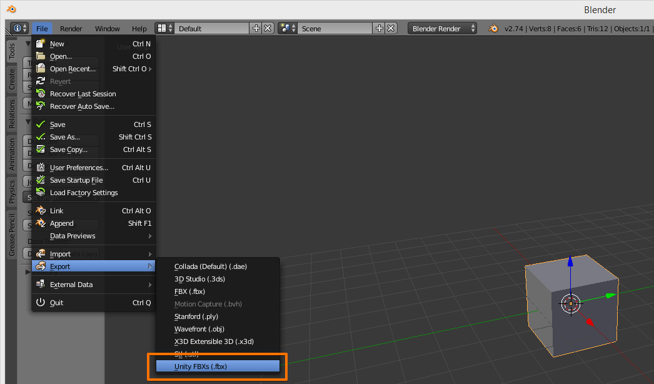Click the User Preferences icon
This screenshot has width=654, height=384.
click(41, 167)
